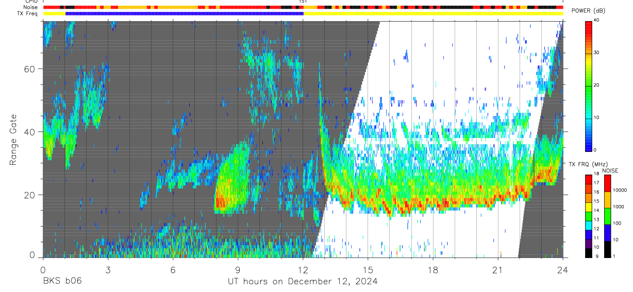The image size is (633, 292).
Task: Click the 'BKS b06' radar beam label
Action: pyautogui.click(x=61, y=281)
